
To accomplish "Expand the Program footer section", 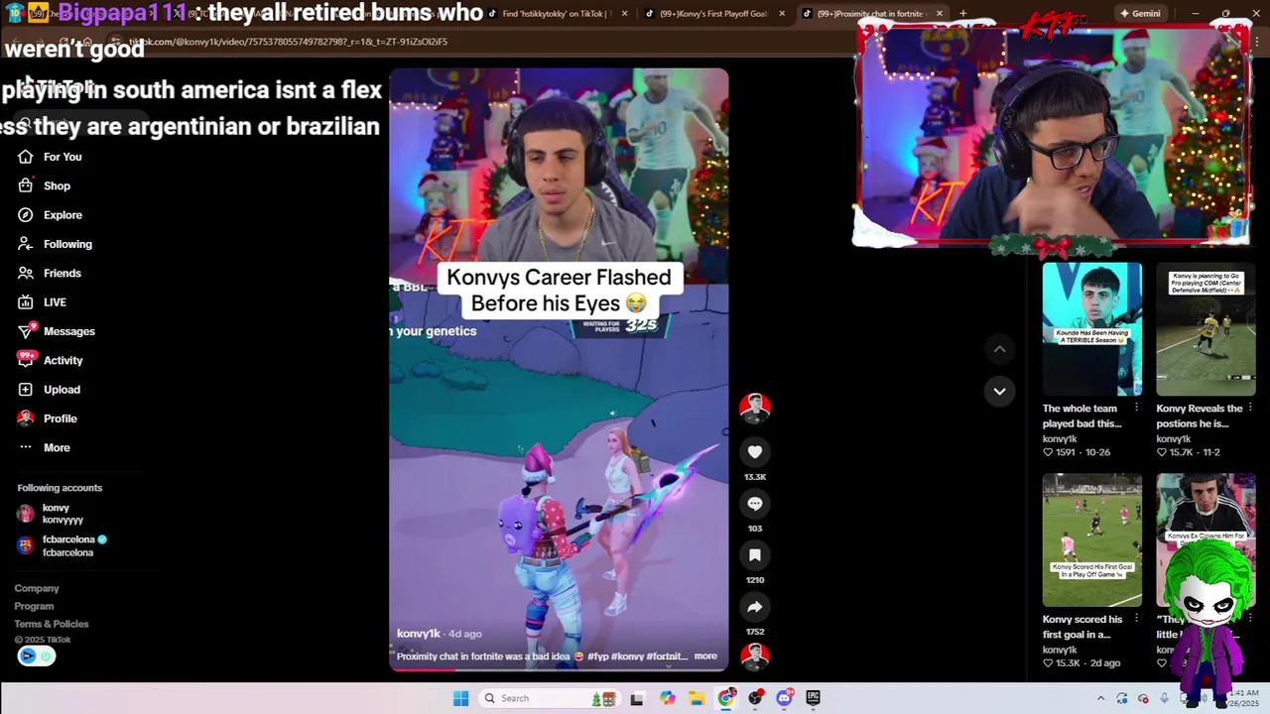I will pos(34,606).
